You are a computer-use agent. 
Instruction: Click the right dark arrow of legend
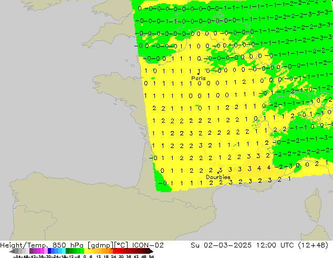(151, 251)
